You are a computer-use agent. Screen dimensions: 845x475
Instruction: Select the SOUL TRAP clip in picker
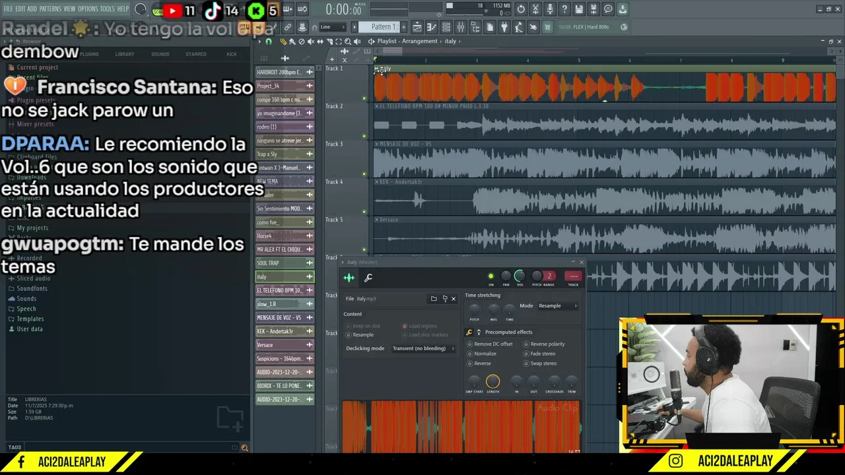pyautogui.click(x=285, y=263)
